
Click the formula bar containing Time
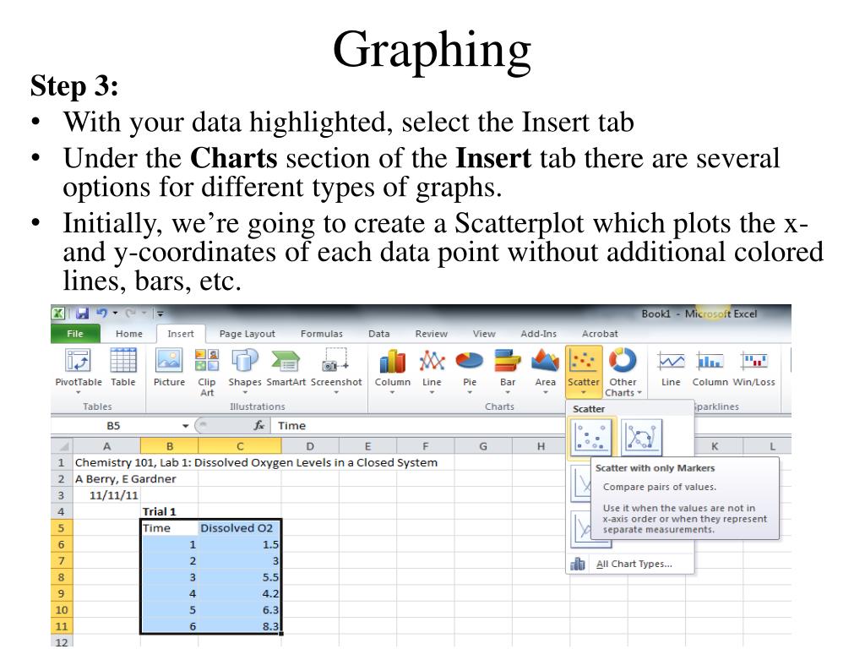tap(416, 426)
